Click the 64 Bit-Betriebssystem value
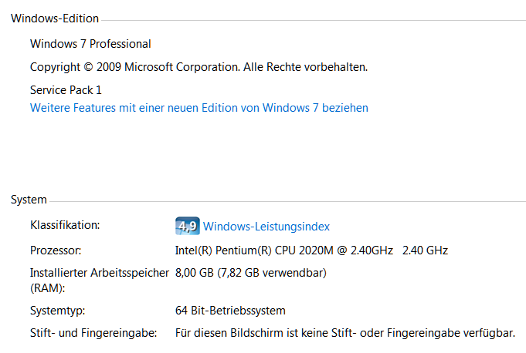526x353 pixels. click(230, 311)
